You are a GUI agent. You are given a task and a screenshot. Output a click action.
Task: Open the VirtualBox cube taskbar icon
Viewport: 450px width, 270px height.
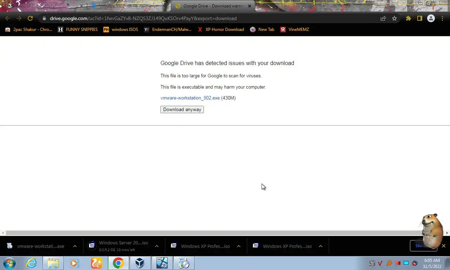tap(140, 263)
